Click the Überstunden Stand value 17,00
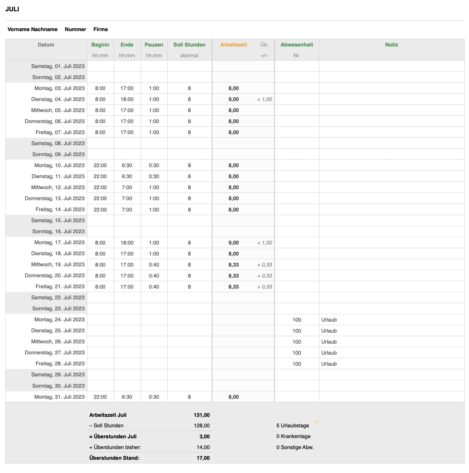Screen dimensions: 469x473 pyautogui.click(x=203, y=458)
